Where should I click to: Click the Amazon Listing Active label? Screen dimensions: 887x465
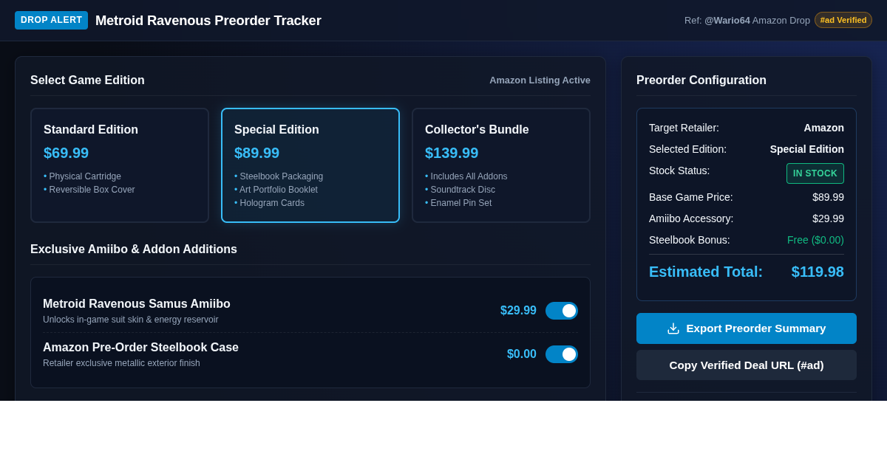pyautogui.click(x=540, y=80)
